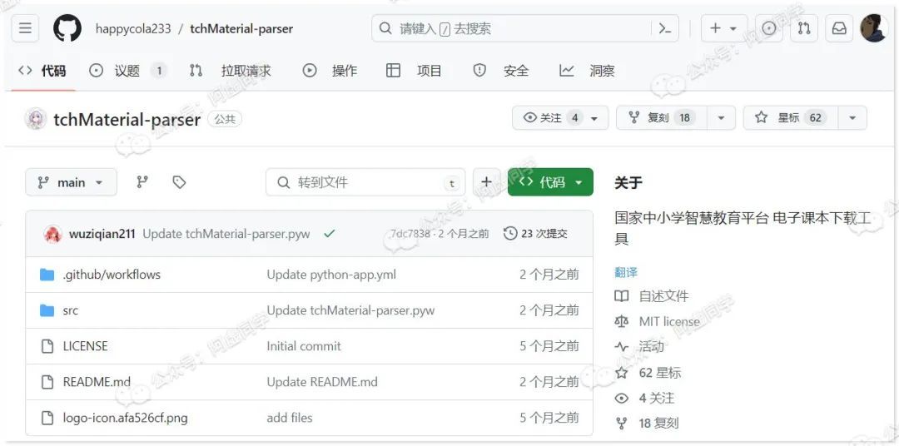Image resolution: width=899 pixels, height=446 pixels.
Task: Open the 4 关注 watchers link
Action: click(644, 398)
